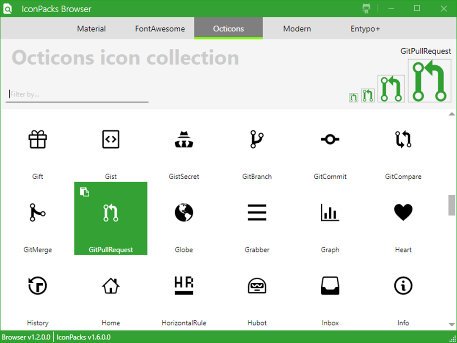Viewport: 457px width, 343px height.
Task: Select the GitCompare icon
Action: (403, 139)
